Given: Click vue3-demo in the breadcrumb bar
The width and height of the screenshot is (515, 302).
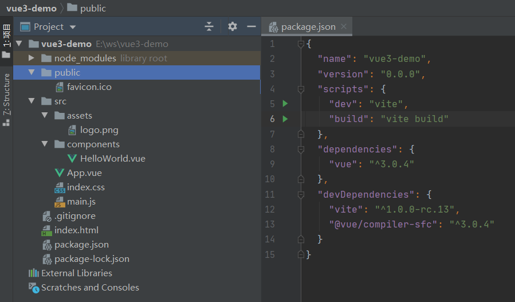Looking at the screenshot, I should click(x=32, y=8).
